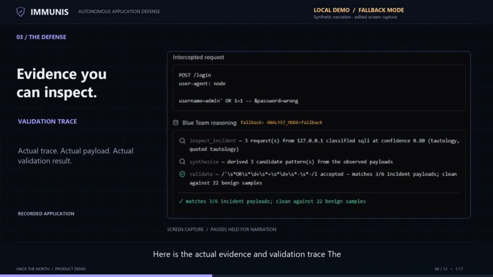Click the AUTONOMOUS APPLICATION DEFENSE tagline
Image resolution: width=493 pixels, height=277 pixels.
point(119,12)
